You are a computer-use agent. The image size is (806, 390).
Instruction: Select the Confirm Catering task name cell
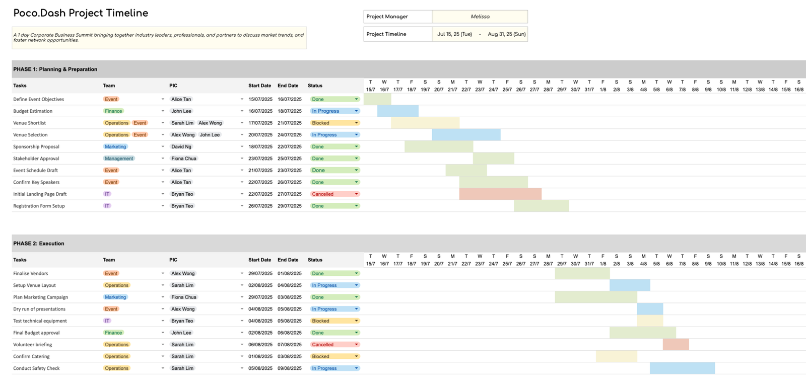31,357
